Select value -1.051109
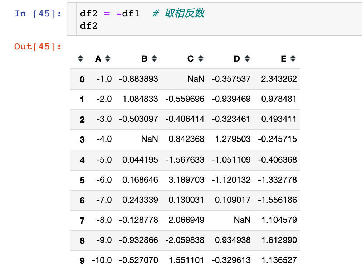 [231, 160]
